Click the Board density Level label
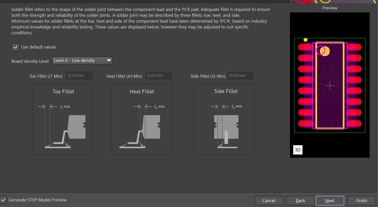Viewport: 378px width, 207px height. point(30,61)
